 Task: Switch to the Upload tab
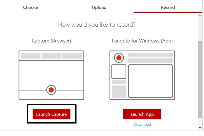click(99, 7)
